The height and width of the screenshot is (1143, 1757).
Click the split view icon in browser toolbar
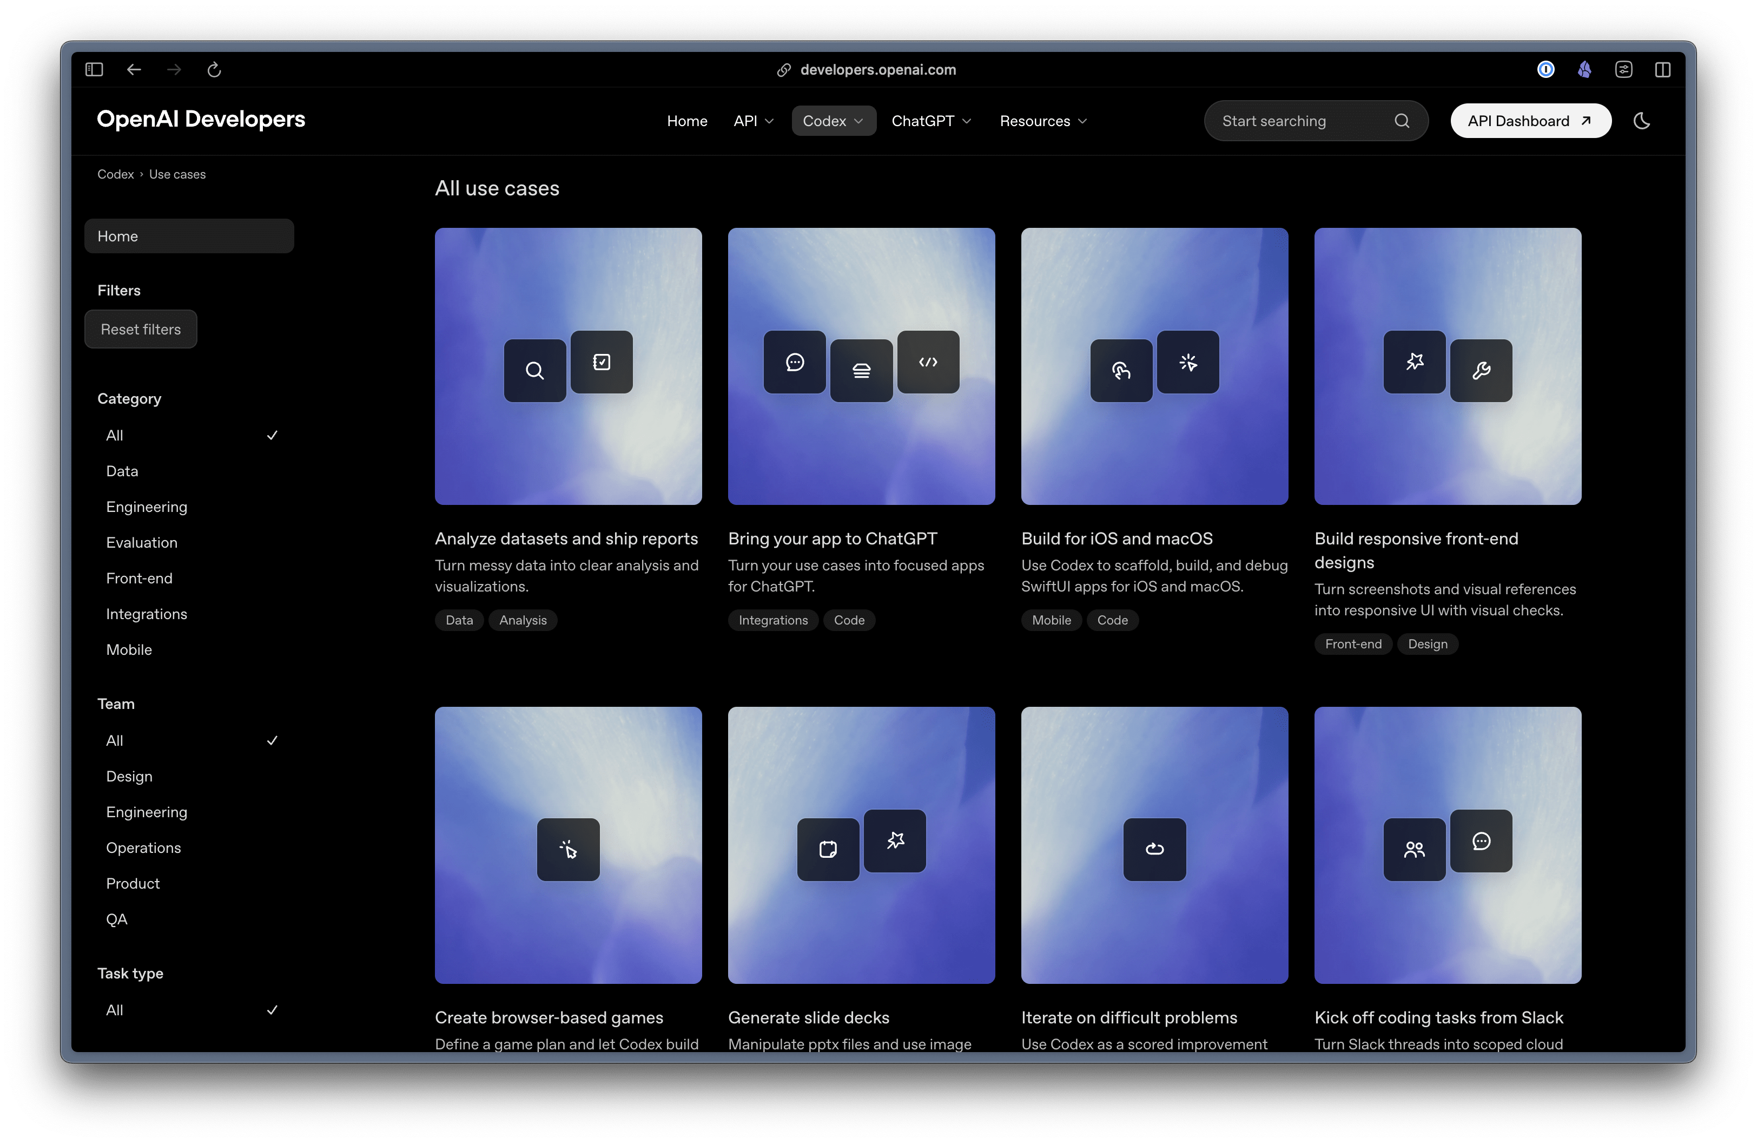tap(1662, 69)
